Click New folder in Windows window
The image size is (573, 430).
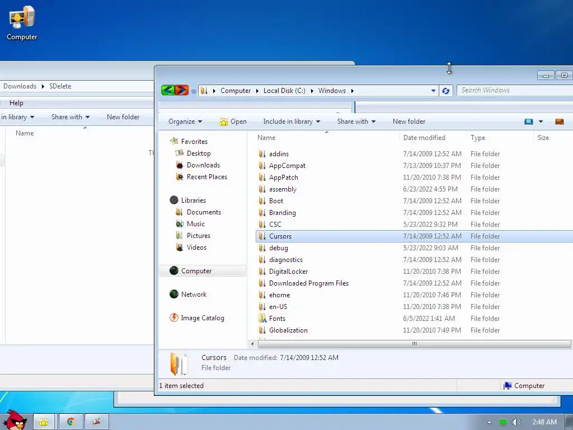pyautogui.click(x=409, y=121)
